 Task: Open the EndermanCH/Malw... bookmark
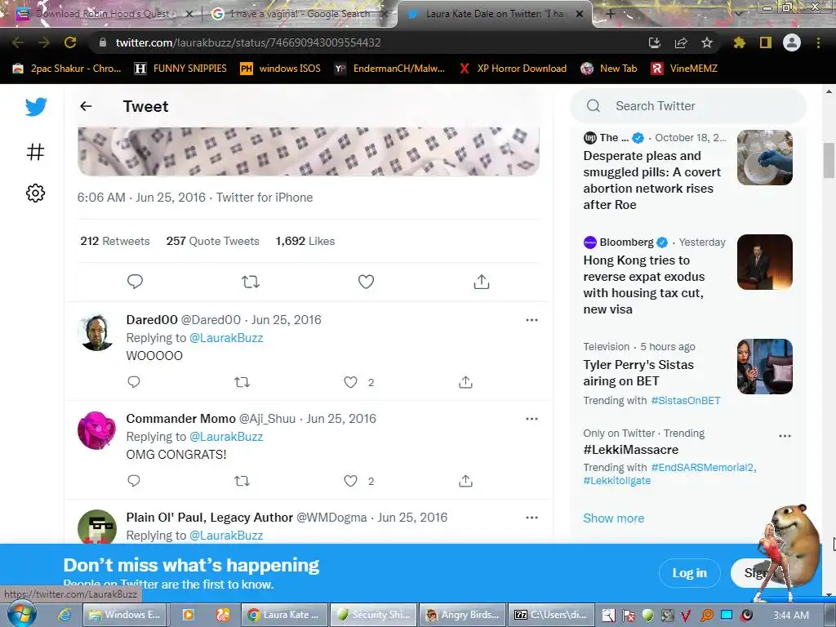389,69
